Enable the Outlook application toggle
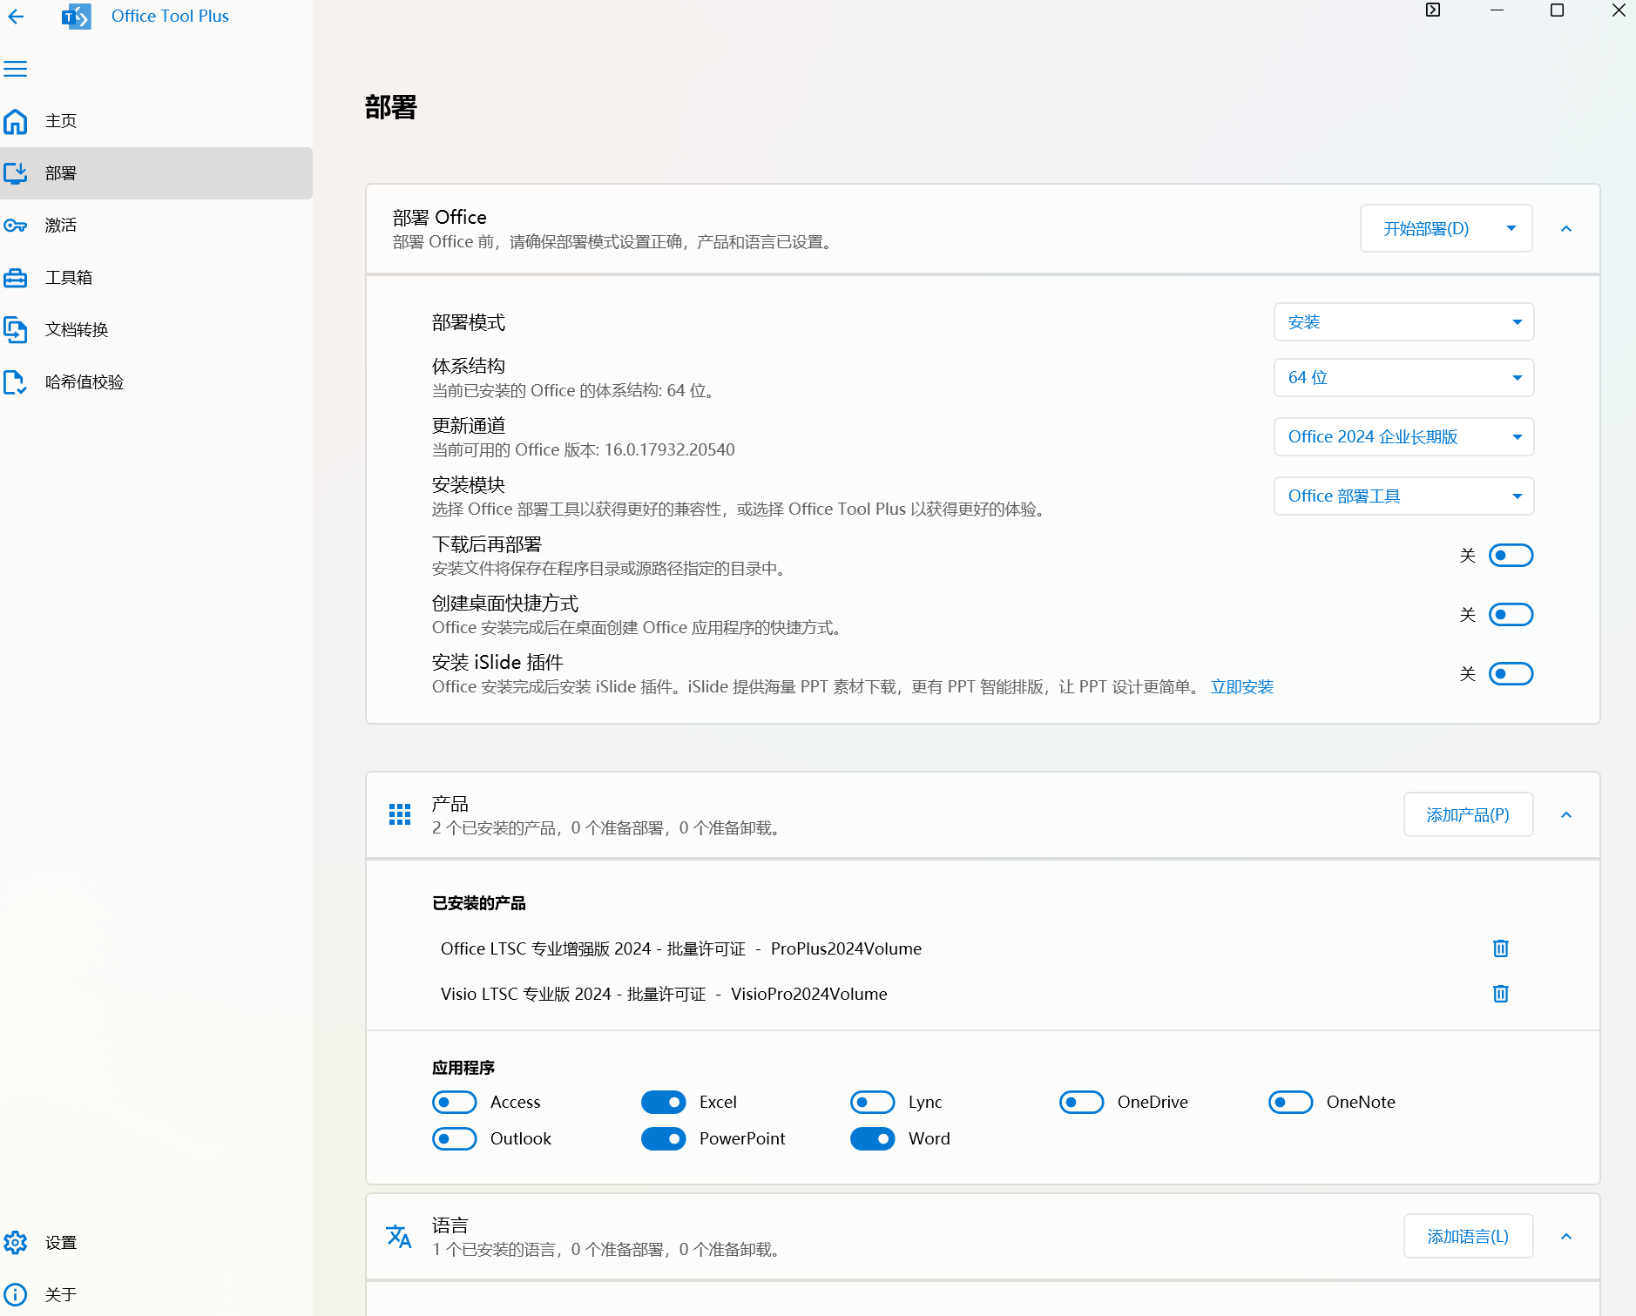This screenshot has width=1636, height=1316. click(455, 1139)
